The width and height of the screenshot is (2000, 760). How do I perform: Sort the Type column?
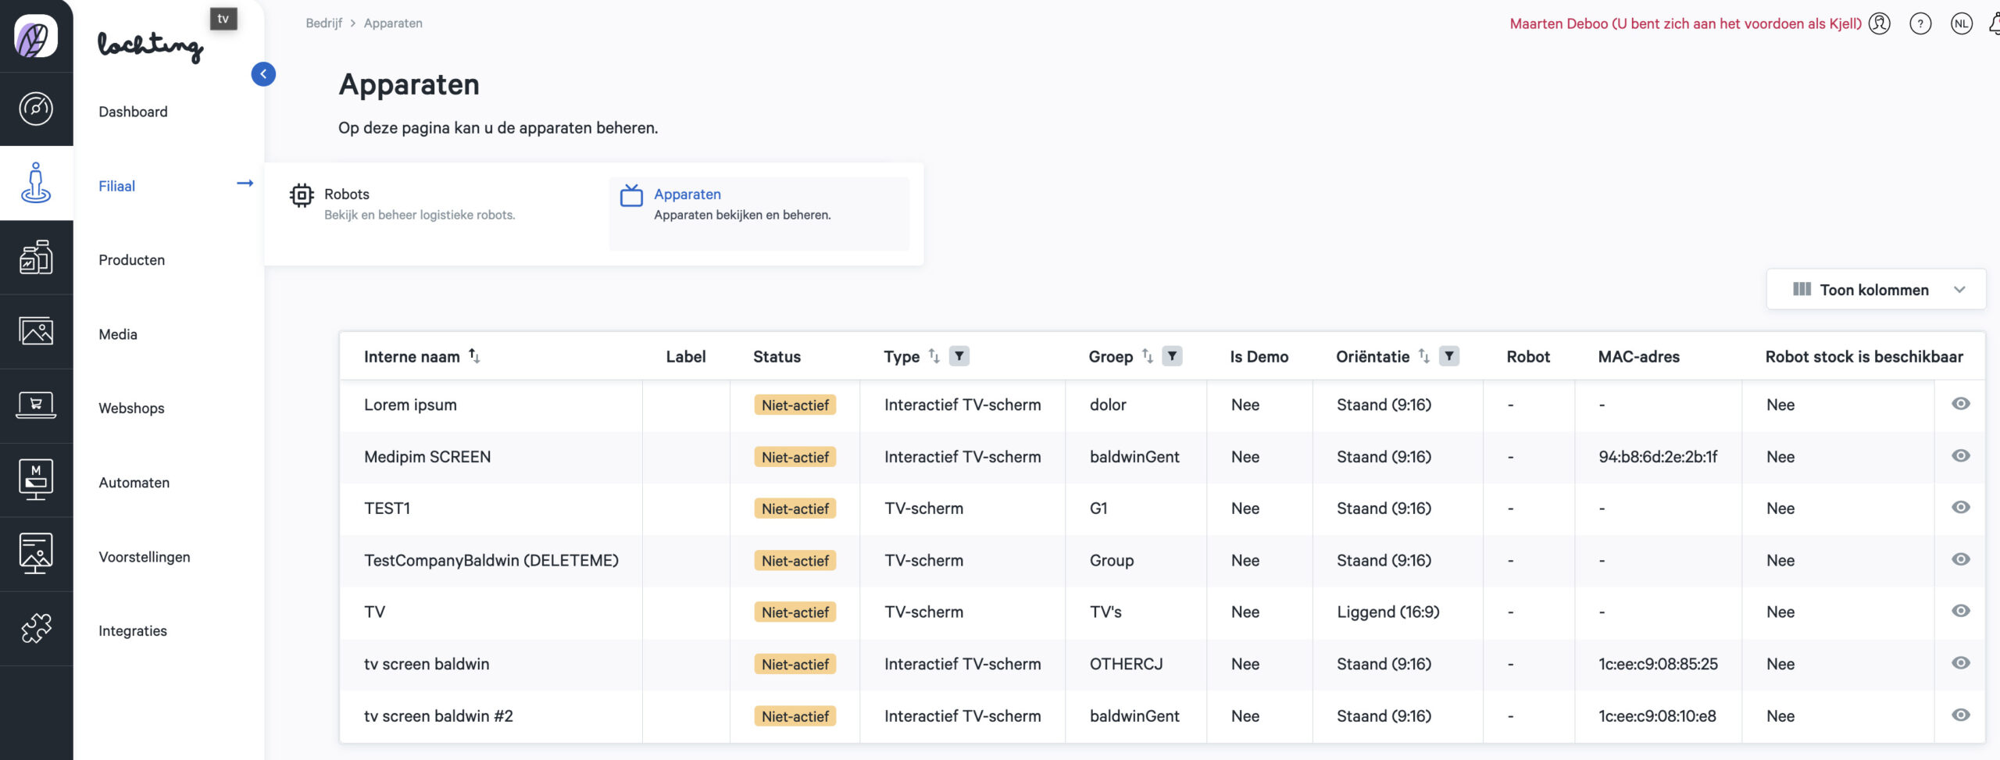[934, 356]
